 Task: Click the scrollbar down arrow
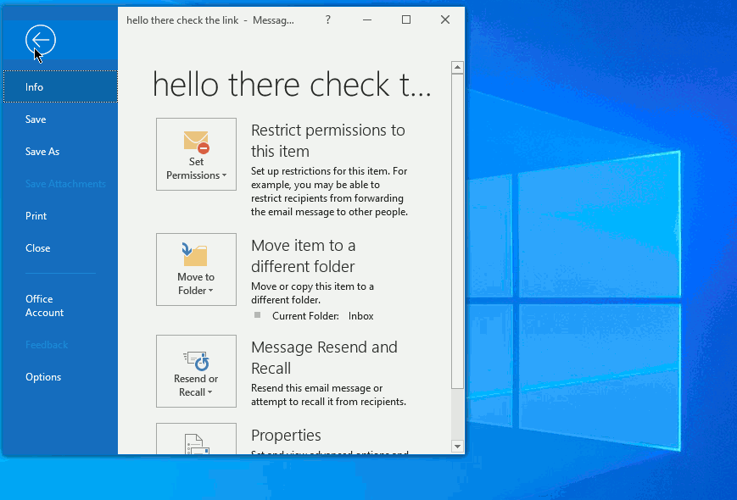(457, 446)
